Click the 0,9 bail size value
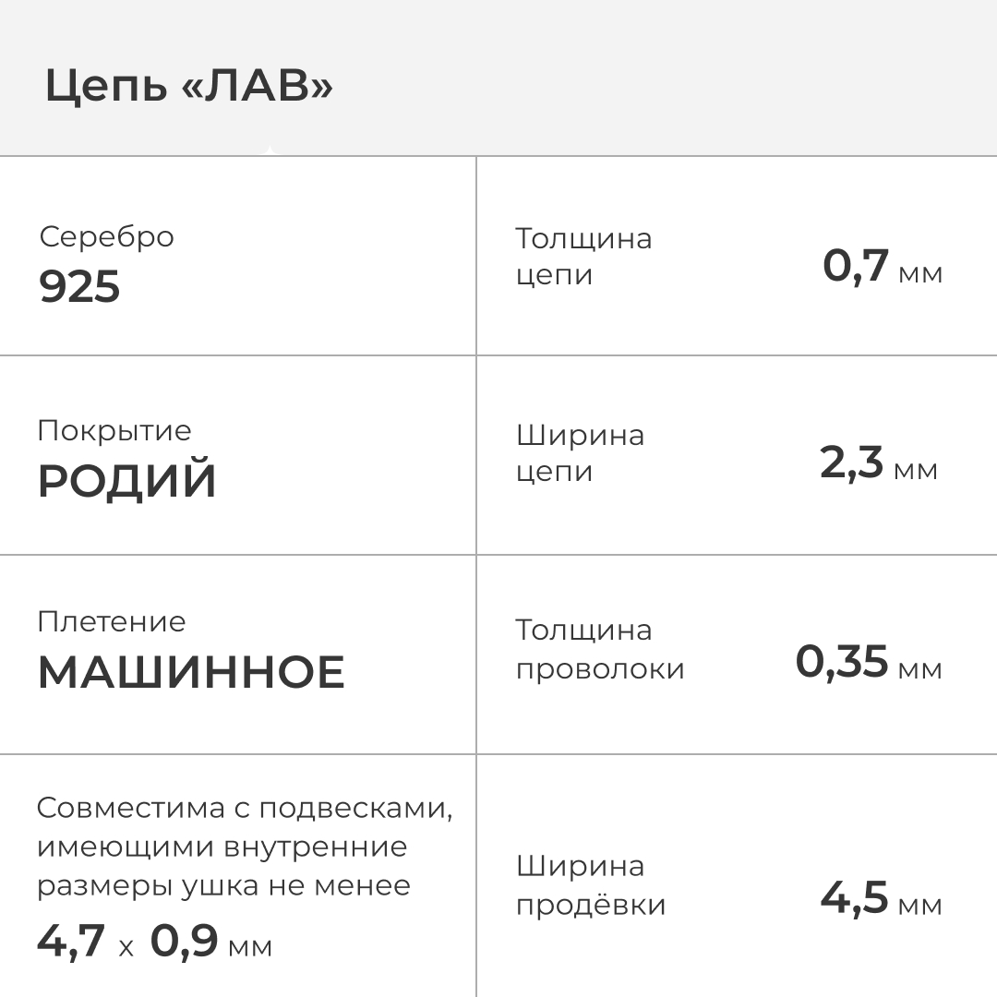 (184, 942)
